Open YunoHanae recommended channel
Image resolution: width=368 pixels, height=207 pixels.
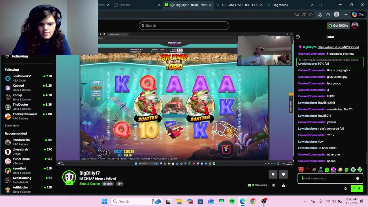pos(29,161)
